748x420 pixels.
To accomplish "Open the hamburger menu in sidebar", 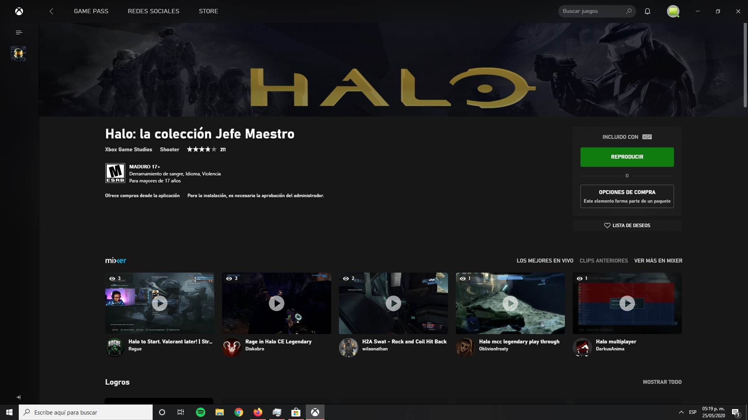I will [19, 32].
